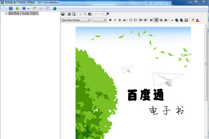Click the paste clipboard icon
This screenshot has height=139, width=209.
coord(90,14)
